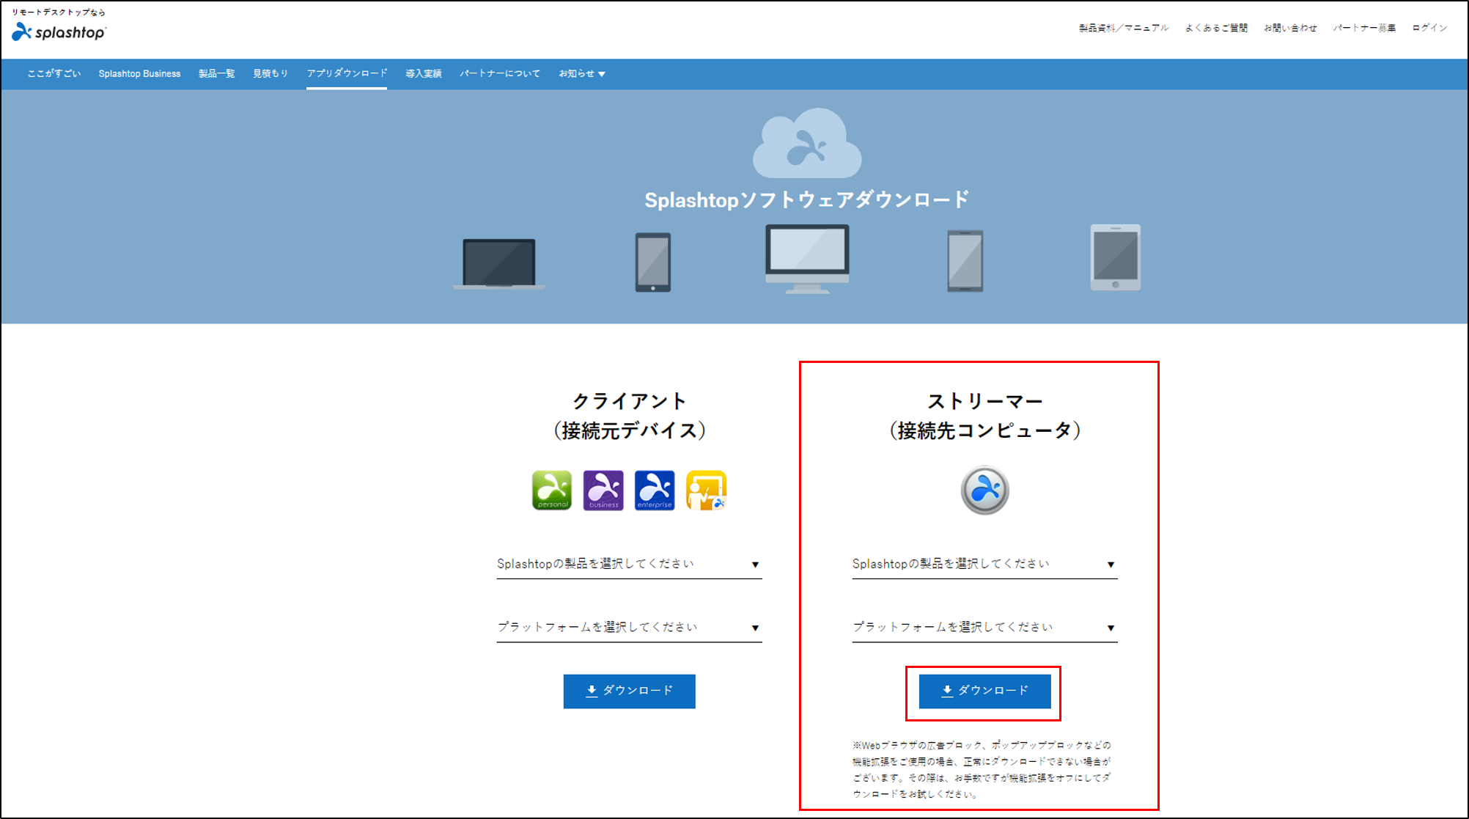Select Splashtop Business in the navigation bar
The image size is (1469, 819).
point(139,73)
